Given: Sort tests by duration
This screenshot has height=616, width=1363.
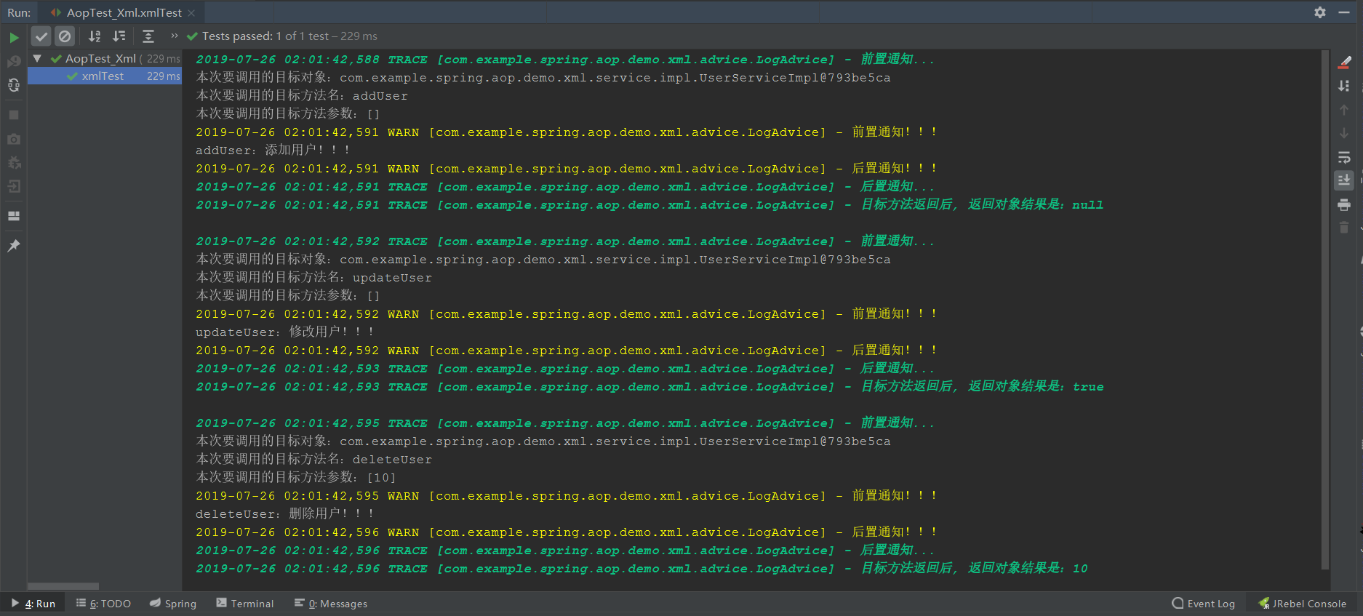Looking at the screenshot, I should 119,36.
